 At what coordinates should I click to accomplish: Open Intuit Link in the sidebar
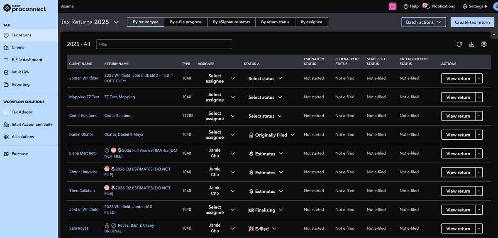pos(29,72)
